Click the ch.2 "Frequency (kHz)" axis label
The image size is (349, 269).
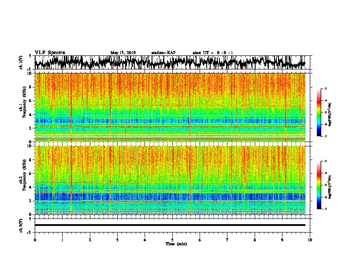[24, 175]
